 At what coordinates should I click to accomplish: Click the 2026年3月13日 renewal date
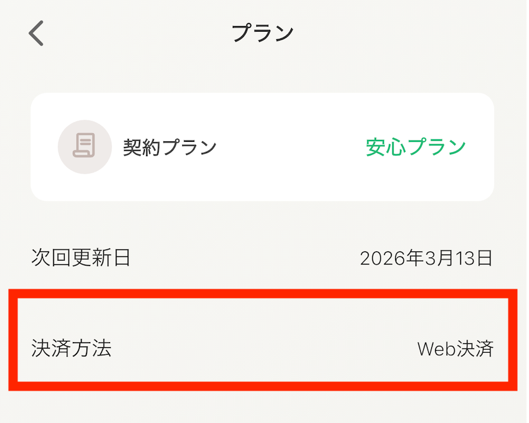click(426, 258)
